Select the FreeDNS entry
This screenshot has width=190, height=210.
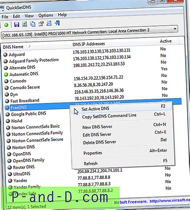pos(19,107)
